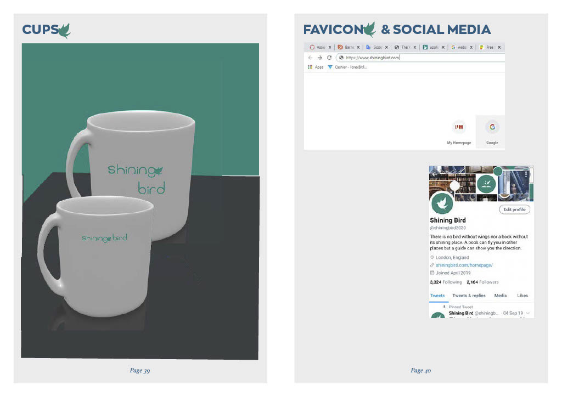Open the My Homepage shortcut tile
The height and width of the screenshot is (397, 562).
pyautogui.click(x=459, y=132)
